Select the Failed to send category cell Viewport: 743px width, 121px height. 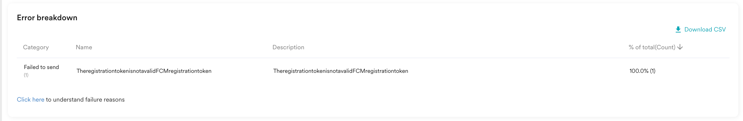point(41,67)
